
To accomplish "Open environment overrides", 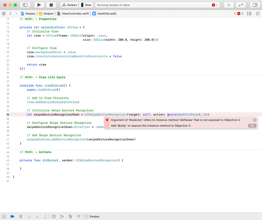I will pos(70,216).
